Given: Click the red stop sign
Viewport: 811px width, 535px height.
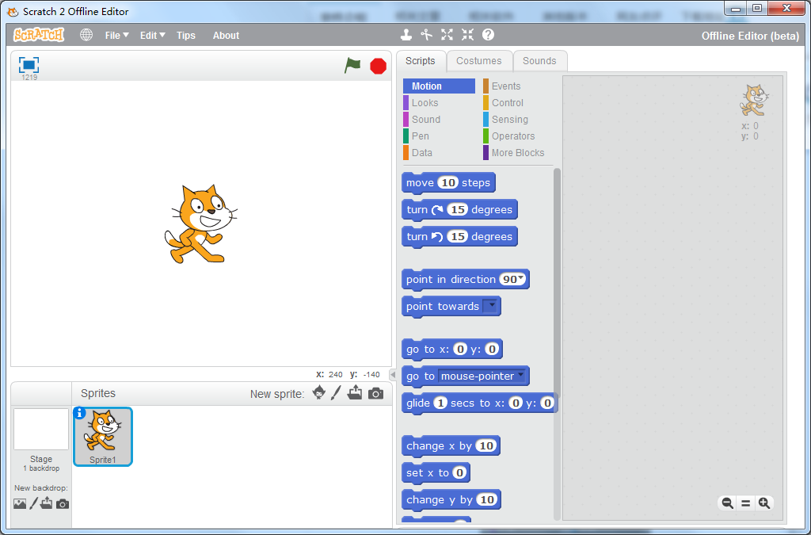Looking at the screenshot, I should click(378, 67).
